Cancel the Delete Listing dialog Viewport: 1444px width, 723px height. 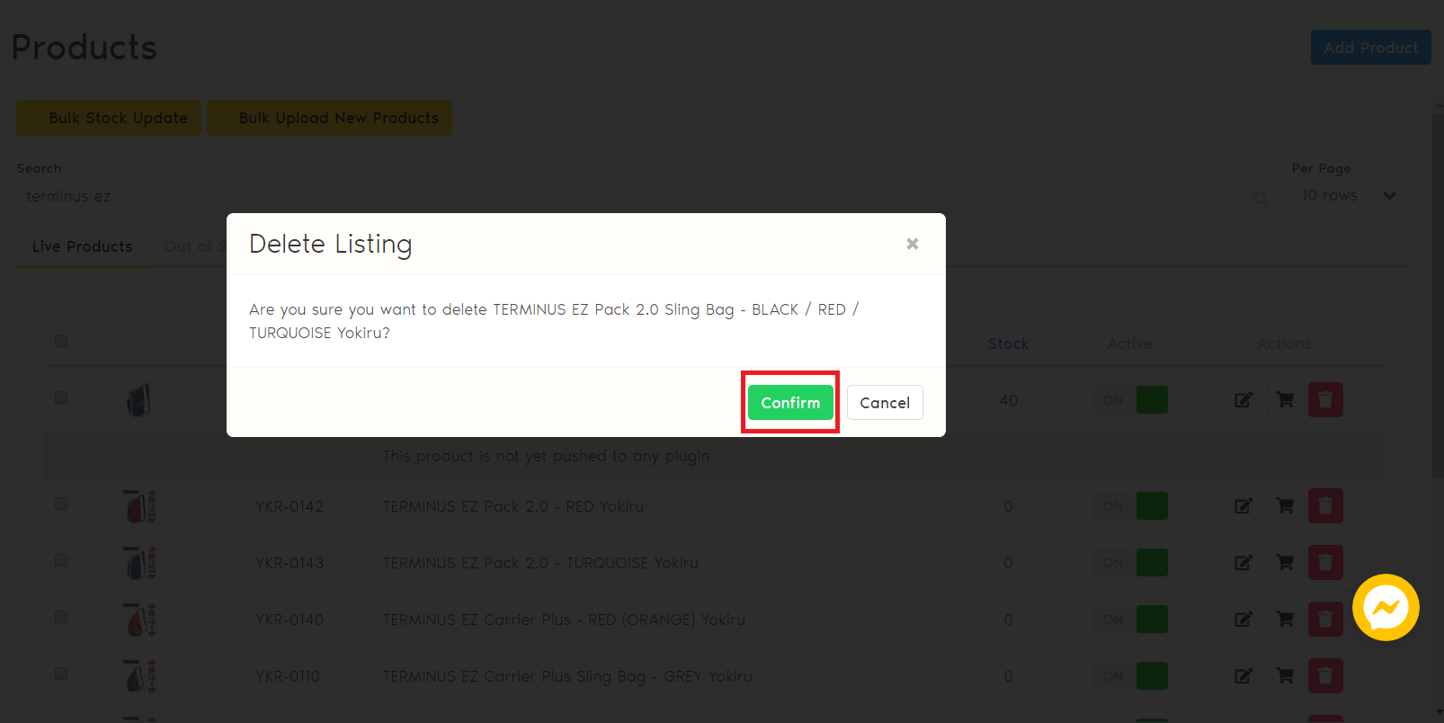pos(885,402)
